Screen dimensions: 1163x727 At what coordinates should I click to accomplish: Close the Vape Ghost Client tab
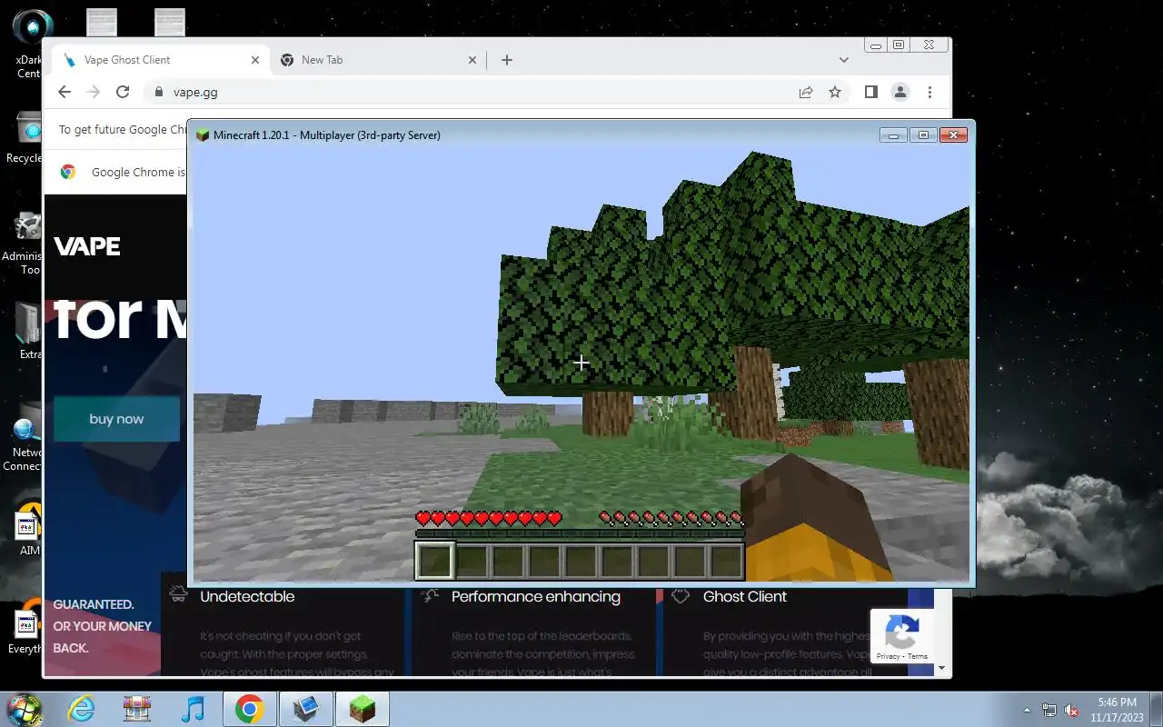pos(255,60)
